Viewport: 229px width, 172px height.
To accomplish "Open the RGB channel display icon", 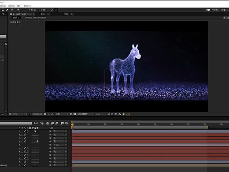I will pyautogui.click(x=52, y=114).
